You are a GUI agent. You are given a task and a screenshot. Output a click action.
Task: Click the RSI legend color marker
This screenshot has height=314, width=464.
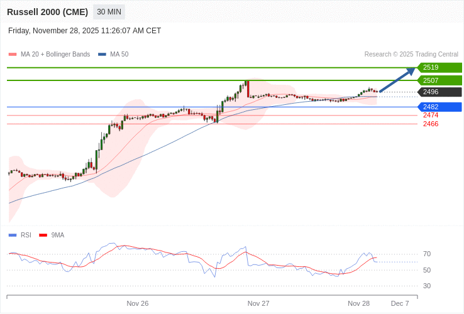(x=13, y=235)
